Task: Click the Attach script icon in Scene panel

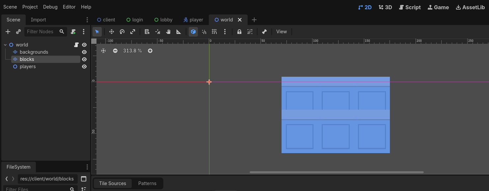Action: point(73,32)
